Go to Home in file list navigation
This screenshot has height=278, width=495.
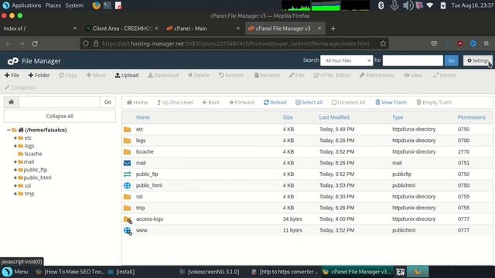click(x=137, y=103)
